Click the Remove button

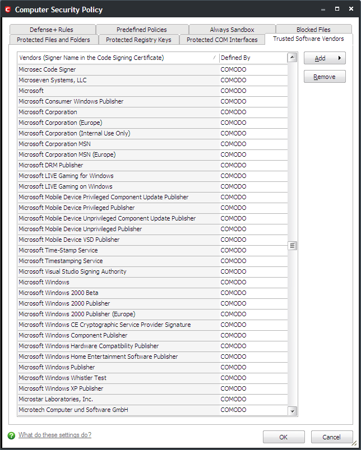(x=325, y=77)
